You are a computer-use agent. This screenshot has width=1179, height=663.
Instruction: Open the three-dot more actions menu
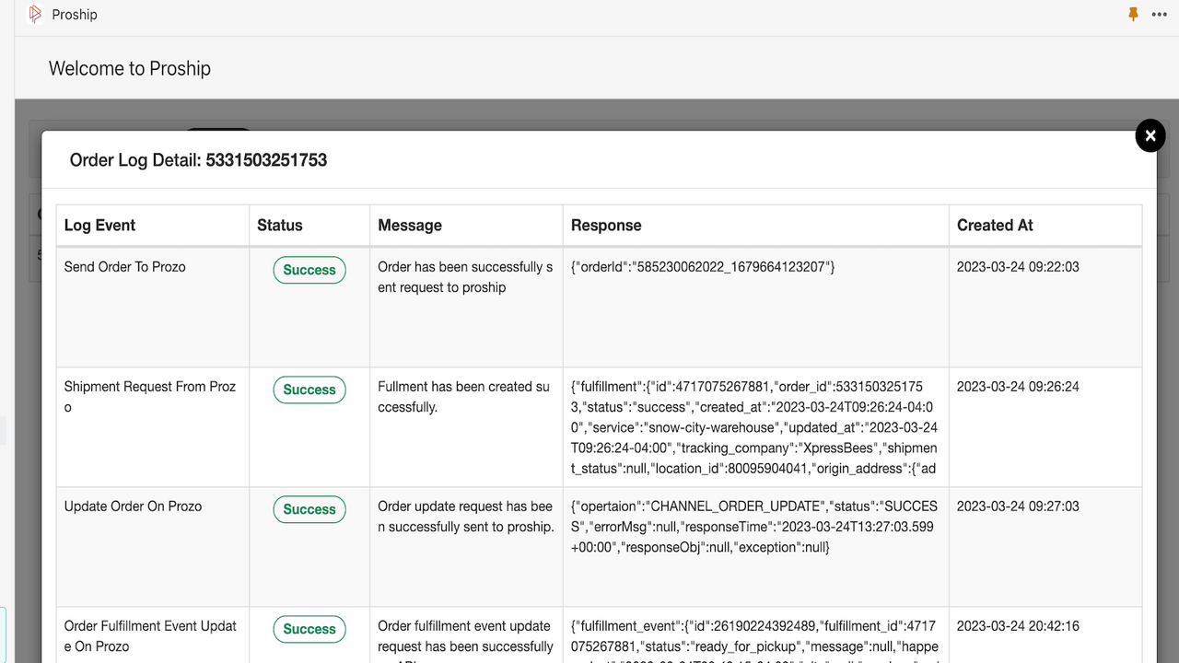coord(1160,15)
